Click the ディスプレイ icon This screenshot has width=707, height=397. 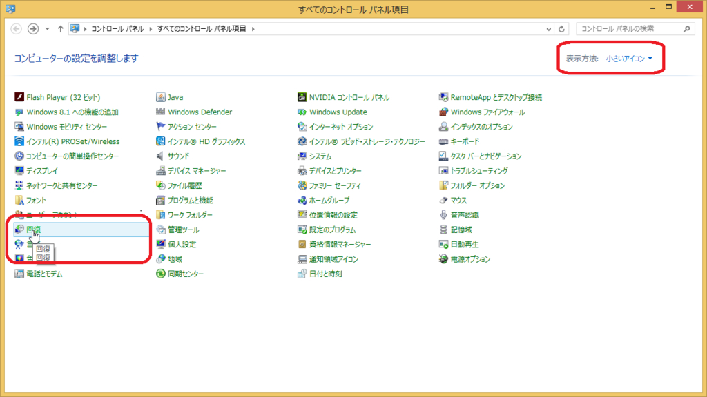point(19,171)
